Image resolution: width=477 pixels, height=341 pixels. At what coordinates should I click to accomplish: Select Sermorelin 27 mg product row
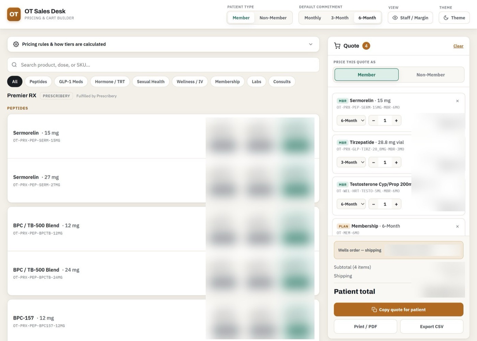[163, 180]
